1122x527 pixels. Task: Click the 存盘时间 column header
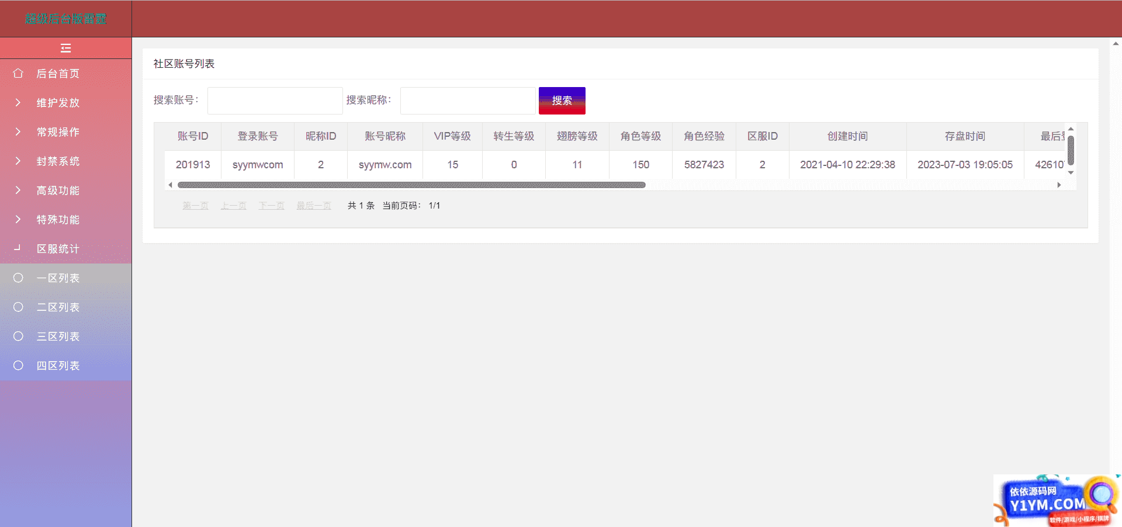(965, 136)
